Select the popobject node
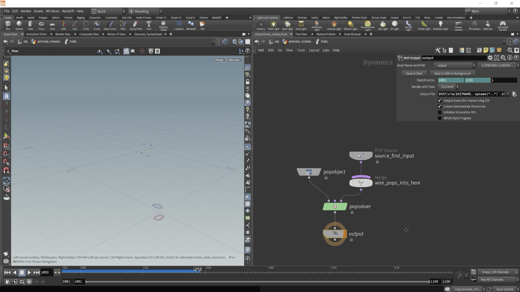Screen dimensions: 520x292 point(309,172)
